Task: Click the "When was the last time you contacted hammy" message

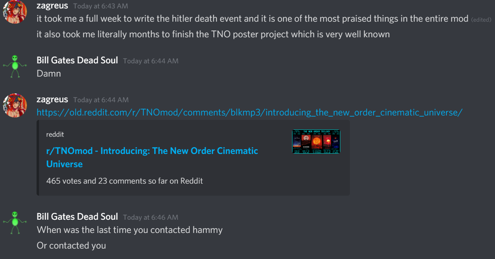Action: tap(130, 230)
